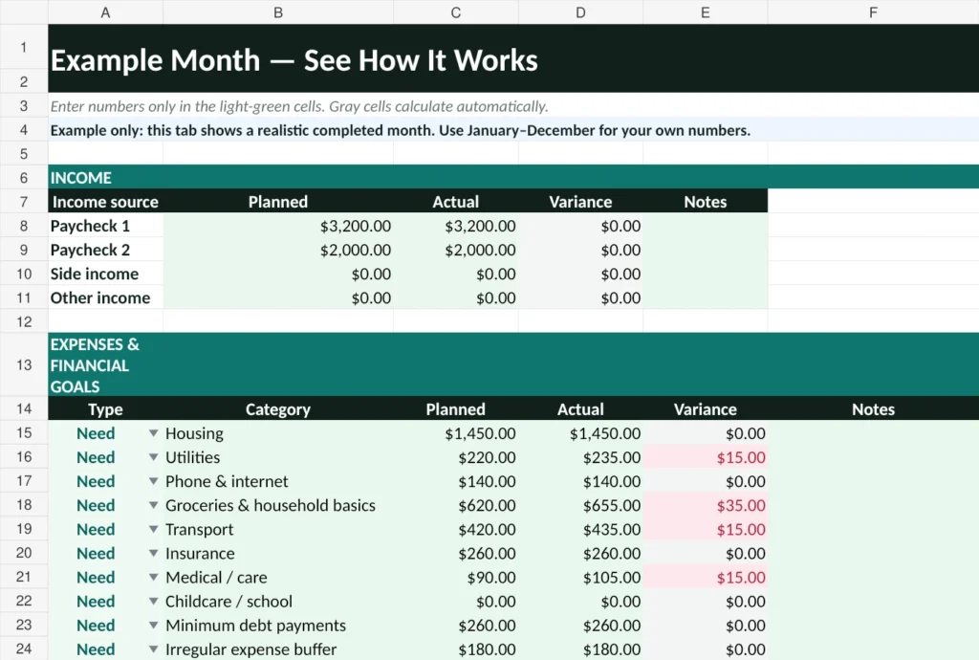
Task: Select Irregular expense buffer planned $180.00 cell
Action: coord(456,649)
